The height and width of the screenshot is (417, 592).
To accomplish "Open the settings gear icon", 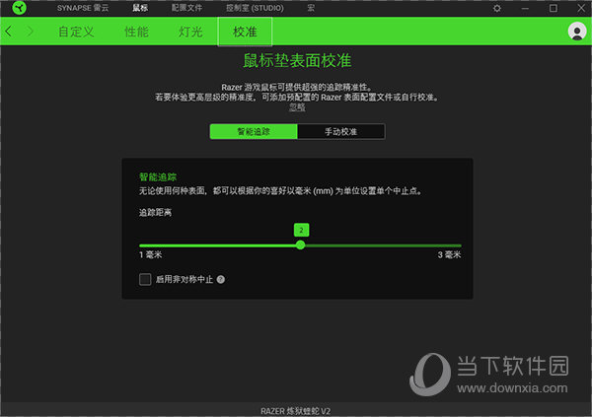I will point(497,8).
